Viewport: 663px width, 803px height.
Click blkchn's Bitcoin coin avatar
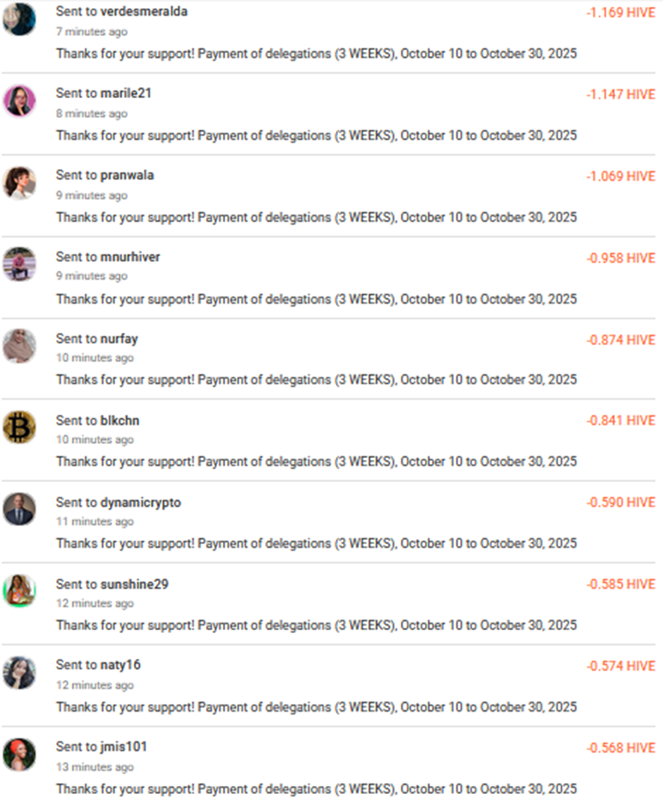19,427
